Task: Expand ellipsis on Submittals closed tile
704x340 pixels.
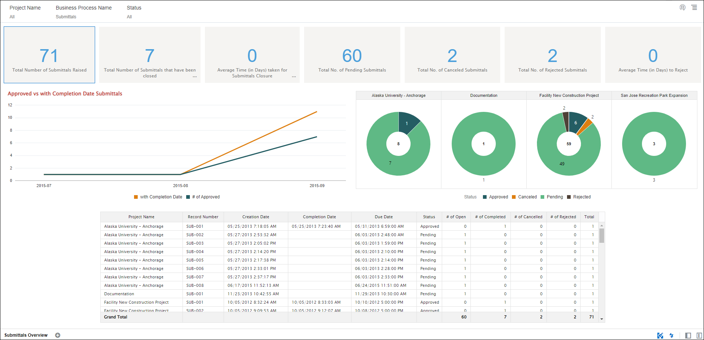Action: [195, 77]
